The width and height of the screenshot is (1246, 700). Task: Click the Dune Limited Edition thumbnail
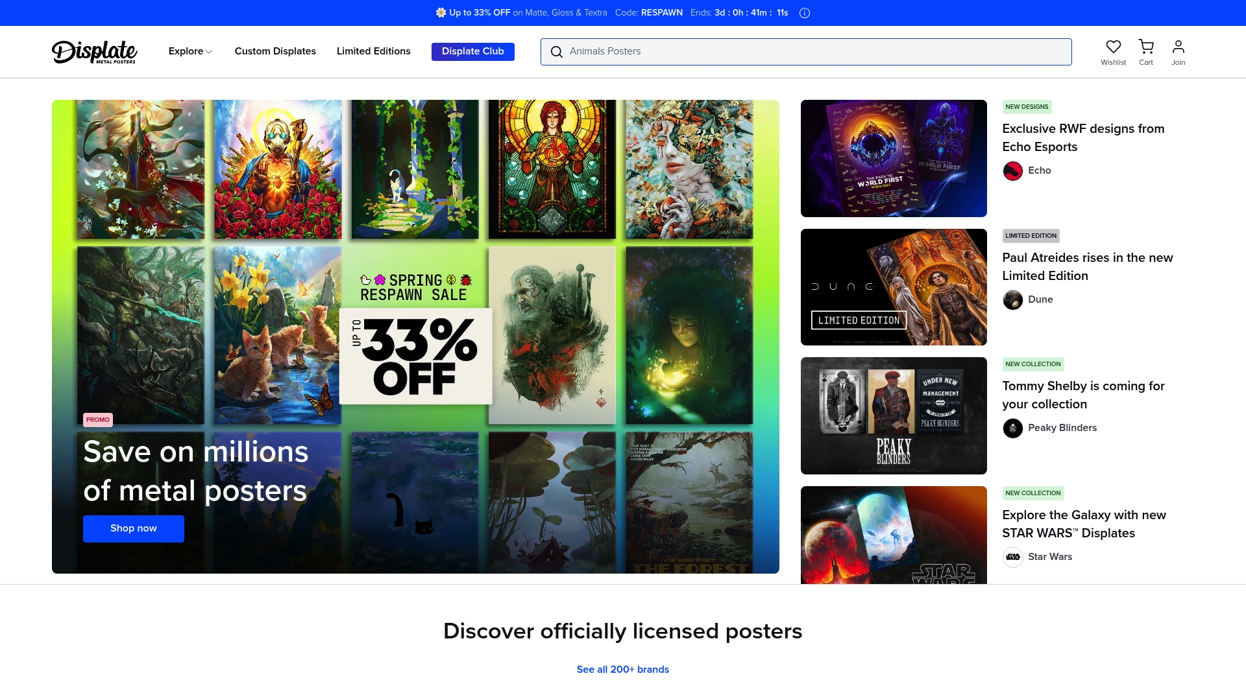894,287
